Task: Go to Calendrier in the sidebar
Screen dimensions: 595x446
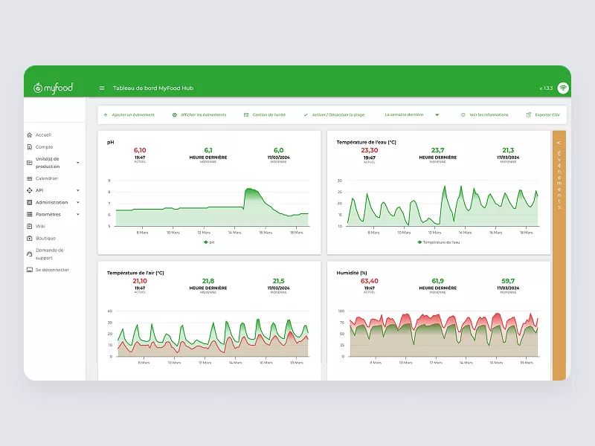Action: tap(46, 178)
